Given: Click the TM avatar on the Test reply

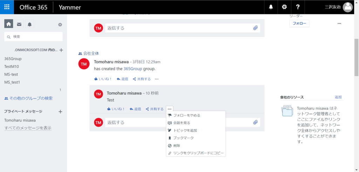Looking at the screenshot, I should (x=98, y=94).
